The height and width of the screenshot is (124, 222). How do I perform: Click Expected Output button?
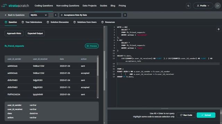click(x=35, y=33)
